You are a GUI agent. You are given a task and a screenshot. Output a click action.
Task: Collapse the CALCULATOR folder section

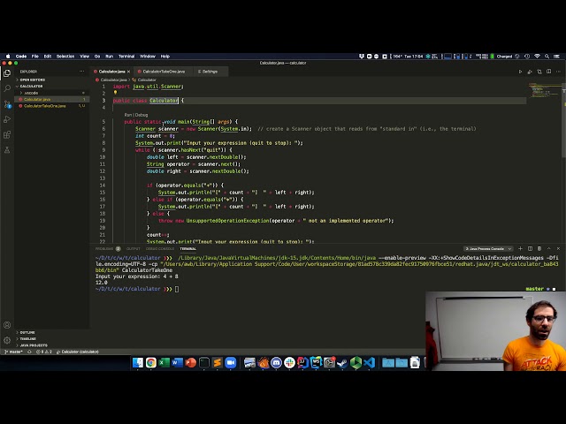(31, 87)
